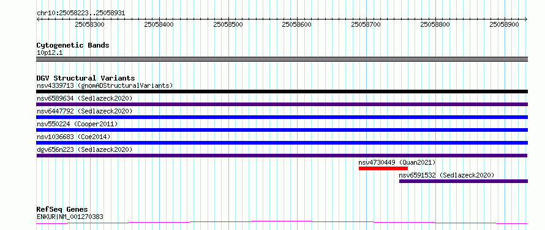Click variant label nsv6591532 (Sedlazeck2020)

(x=446, y=175)
